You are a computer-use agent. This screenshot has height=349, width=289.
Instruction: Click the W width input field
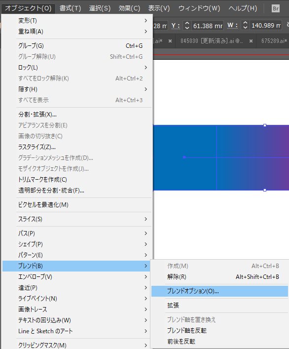(x=266, y=25)
